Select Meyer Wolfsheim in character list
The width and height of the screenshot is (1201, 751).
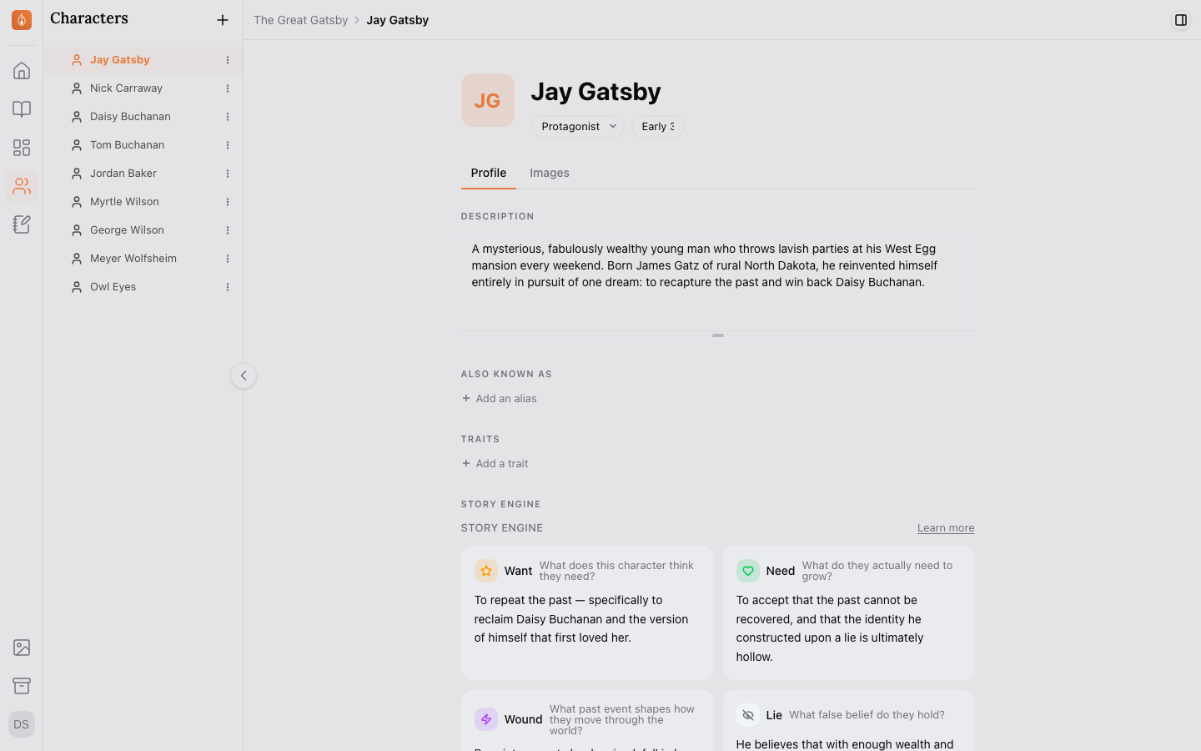143,259
